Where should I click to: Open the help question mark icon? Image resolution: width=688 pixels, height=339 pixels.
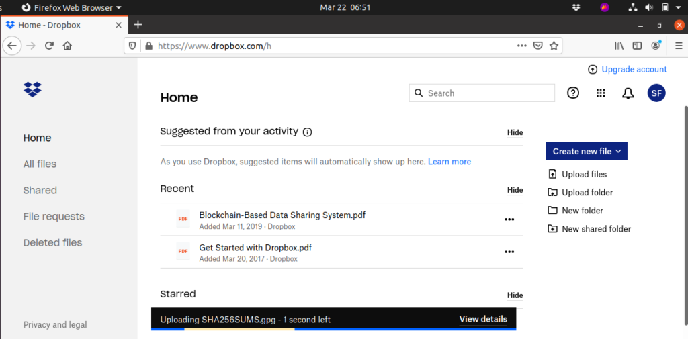[573, 93]
